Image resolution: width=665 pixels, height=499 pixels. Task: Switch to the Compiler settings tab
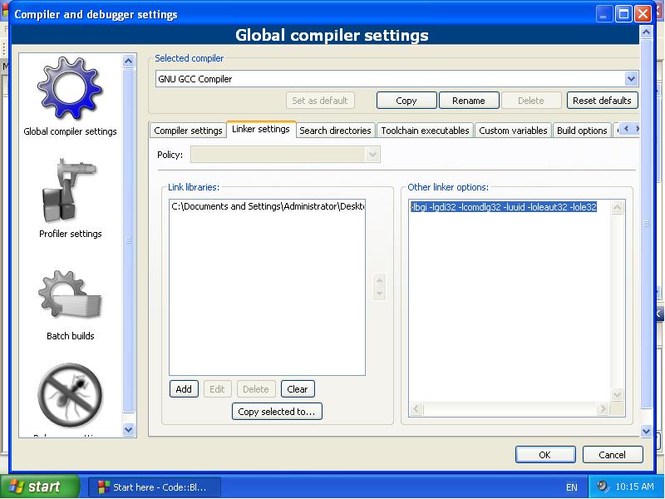188,131
